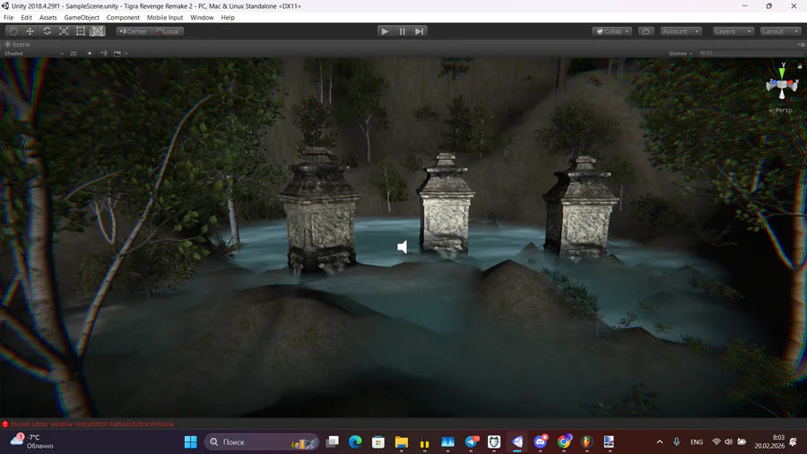Launch Microsoft Edge from taskbar
The image size is (807, 454).
(x=355, y=442)
